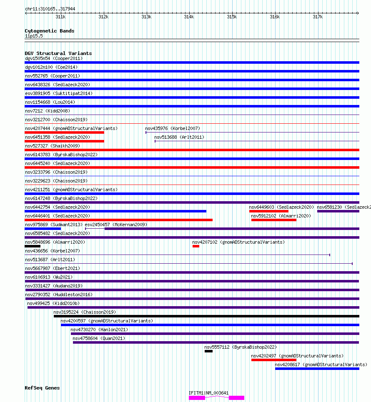The height and width of the screenshot is (402, 371).
Task: Select nsv4207444 gnomAD variant label
Action: pos(71,128)
